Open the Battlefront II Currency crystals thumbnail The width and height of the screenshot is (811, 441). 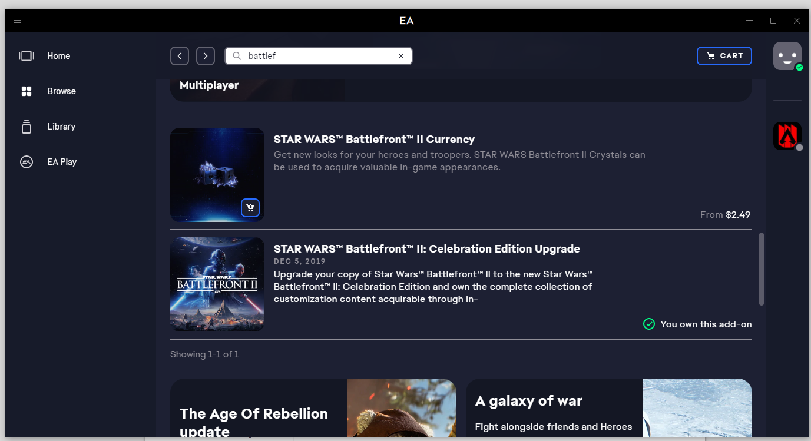coord(217,175)
